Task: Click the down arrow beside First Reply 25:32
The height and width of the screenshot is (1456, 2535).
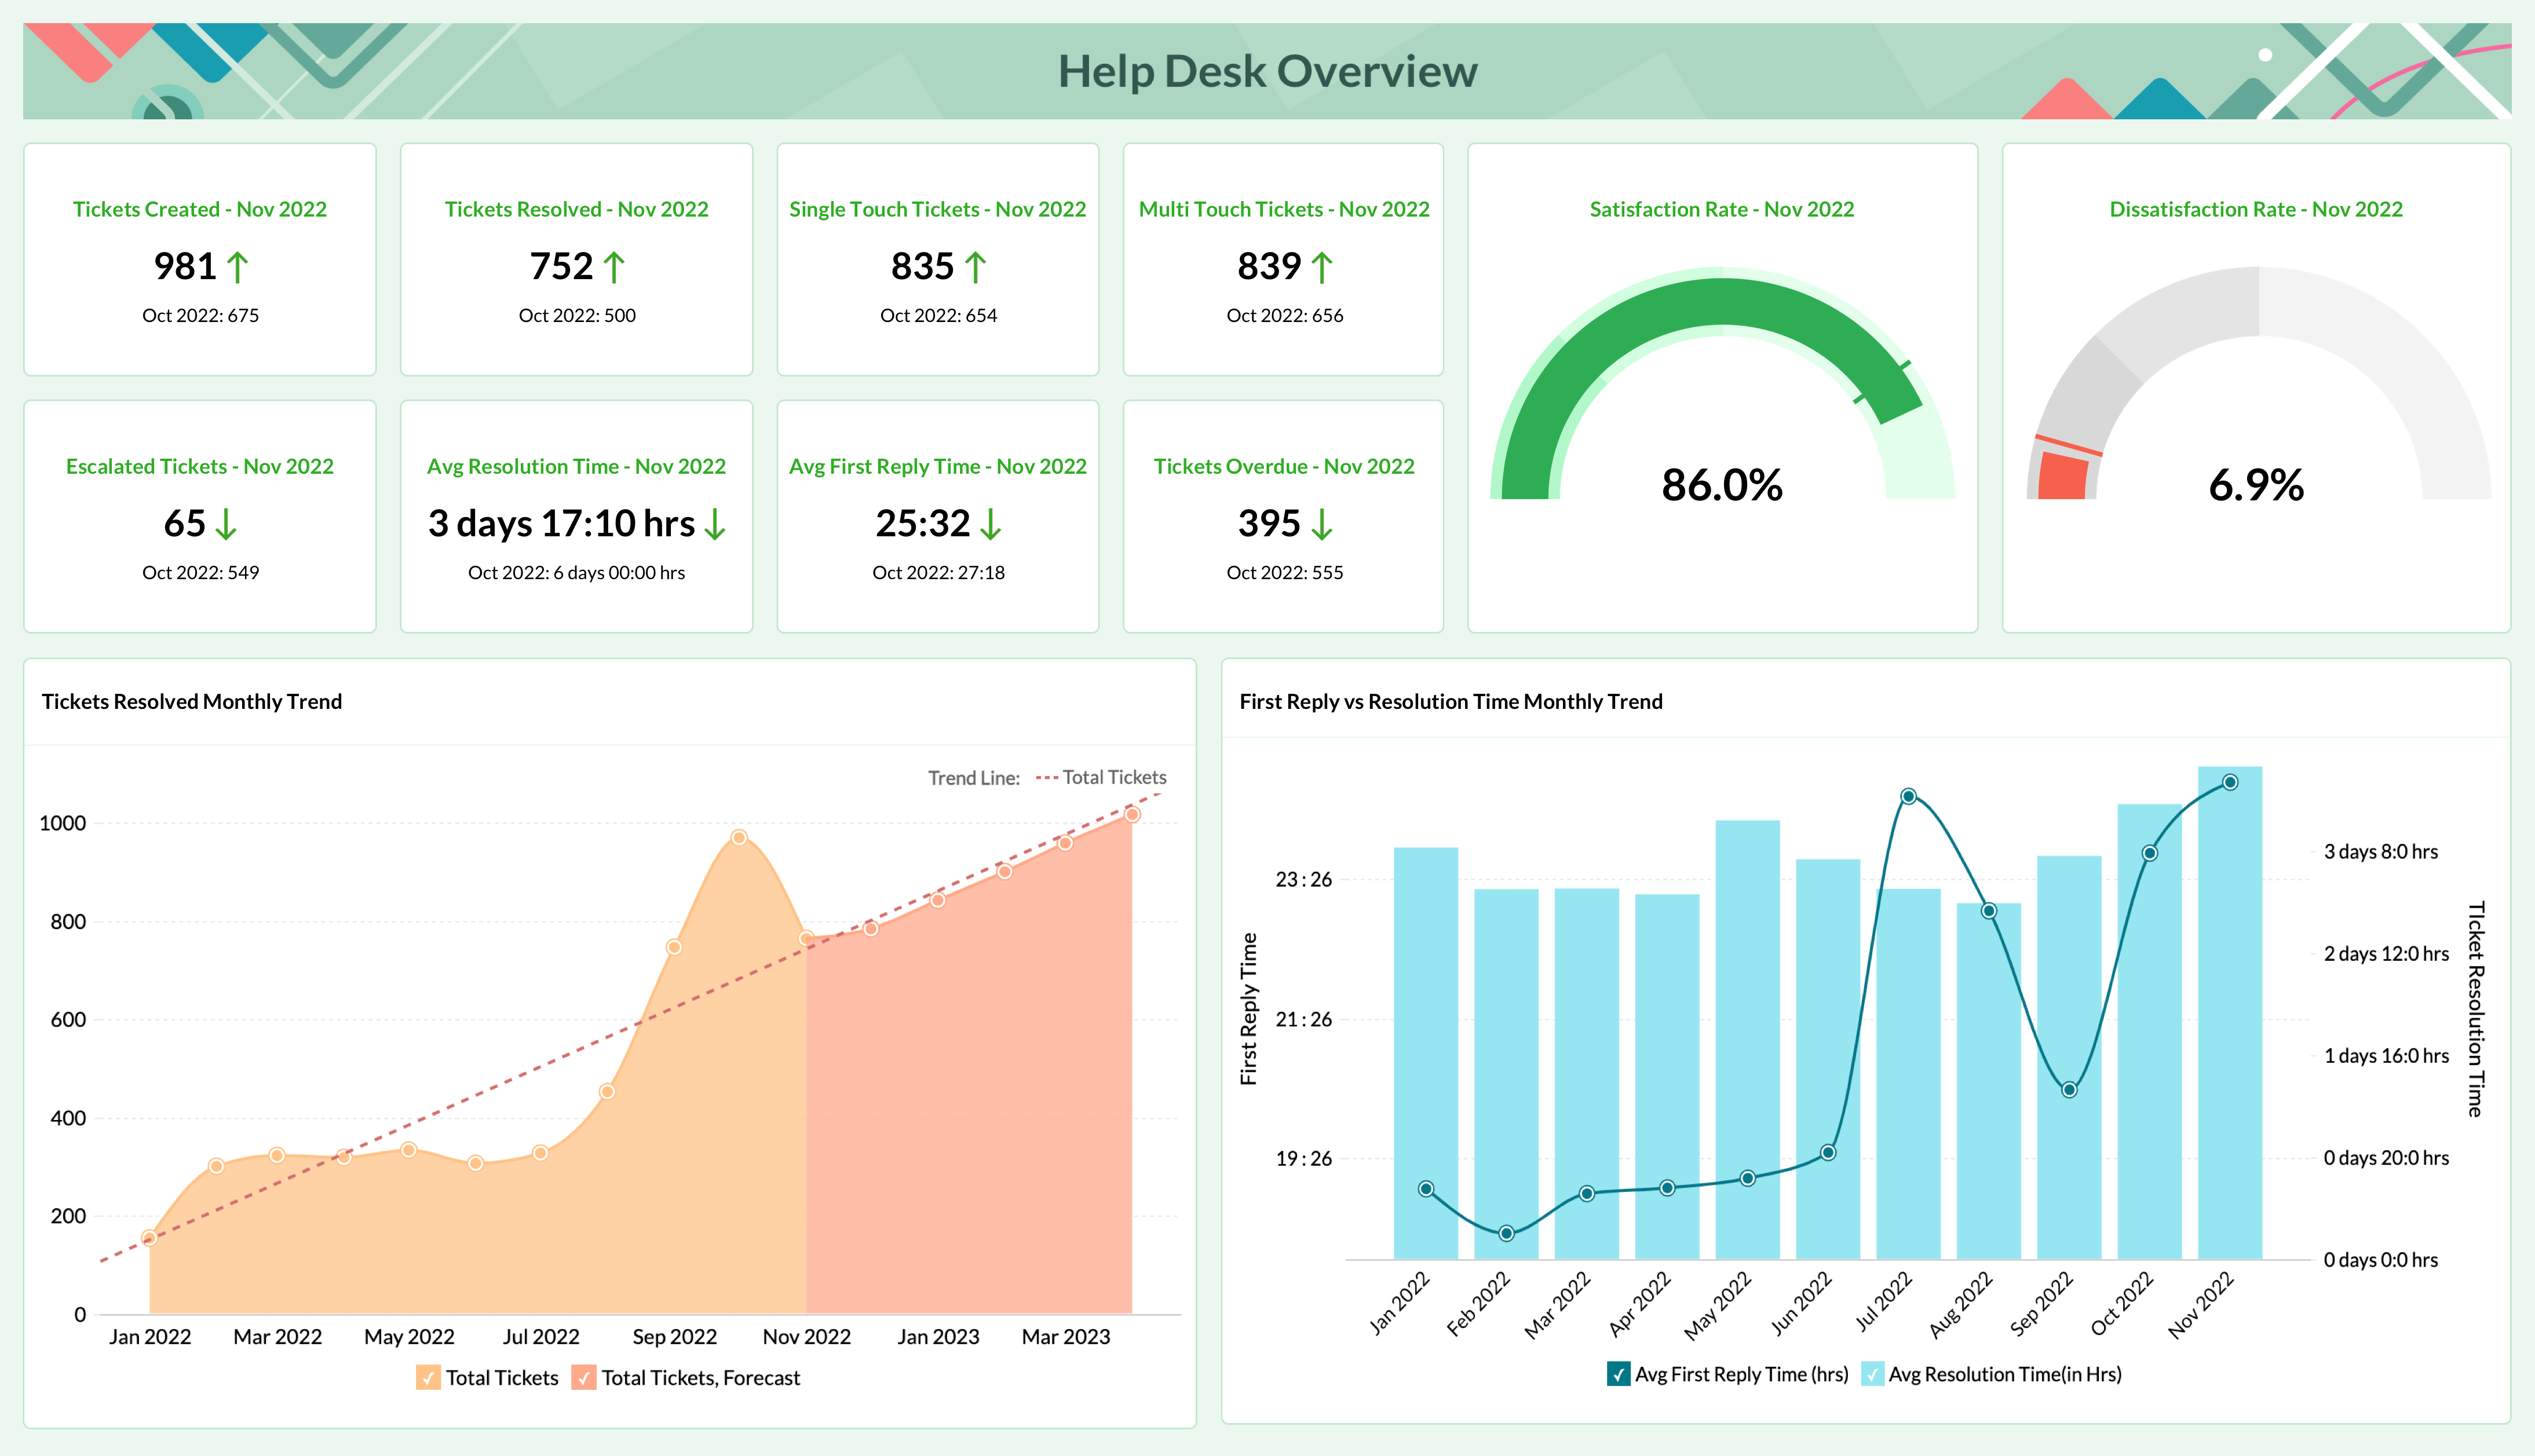Action: [990, 524]
